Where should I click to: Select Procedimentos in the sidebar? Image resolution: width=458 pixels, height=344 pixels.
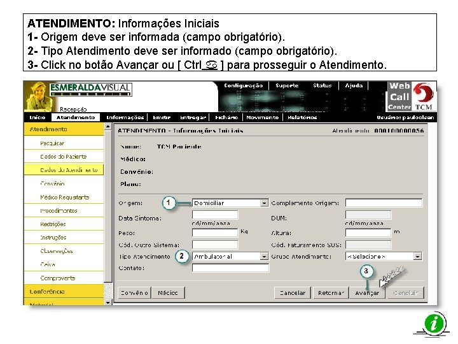coord(64,211)
